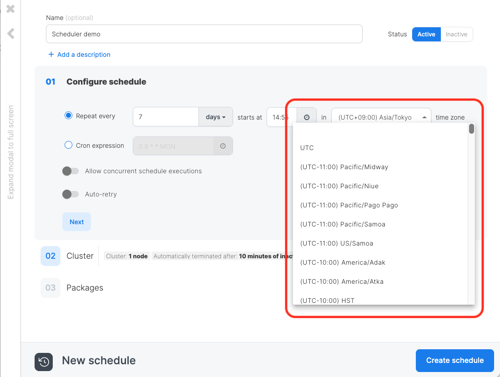500x377 pixels.
Task: Click the starts at time field
Action: [282, 117]
